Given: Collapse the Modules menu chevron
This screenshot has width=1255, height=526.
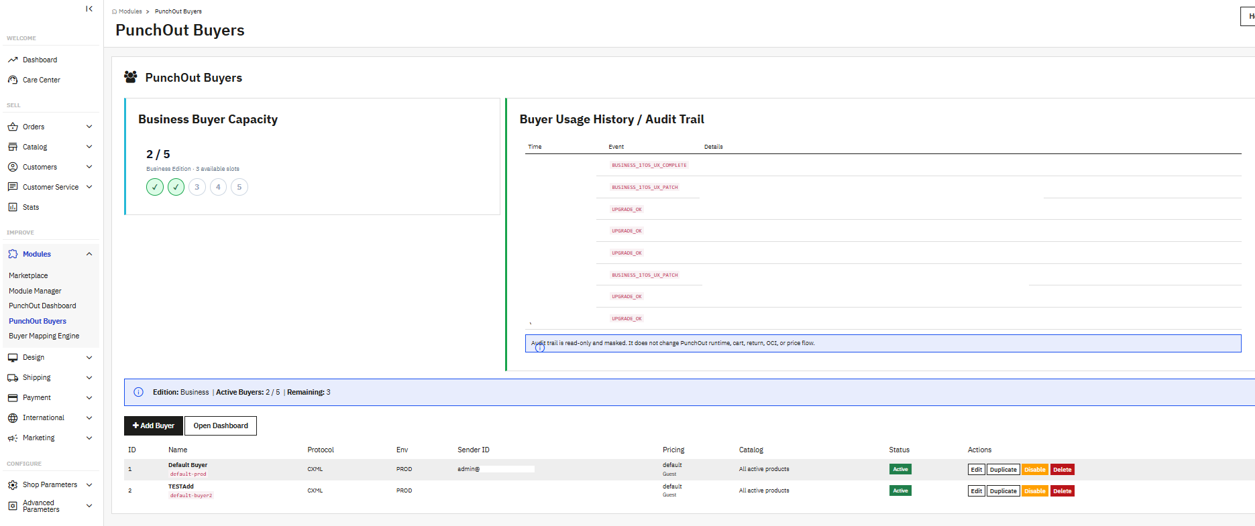Looking at the screenshot, I should [x=89, y=254].
